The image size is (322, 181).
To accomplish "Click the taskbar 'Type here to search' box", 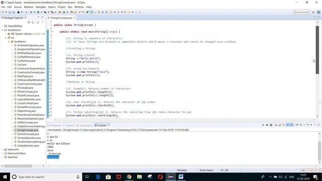I will click(46, 176).
